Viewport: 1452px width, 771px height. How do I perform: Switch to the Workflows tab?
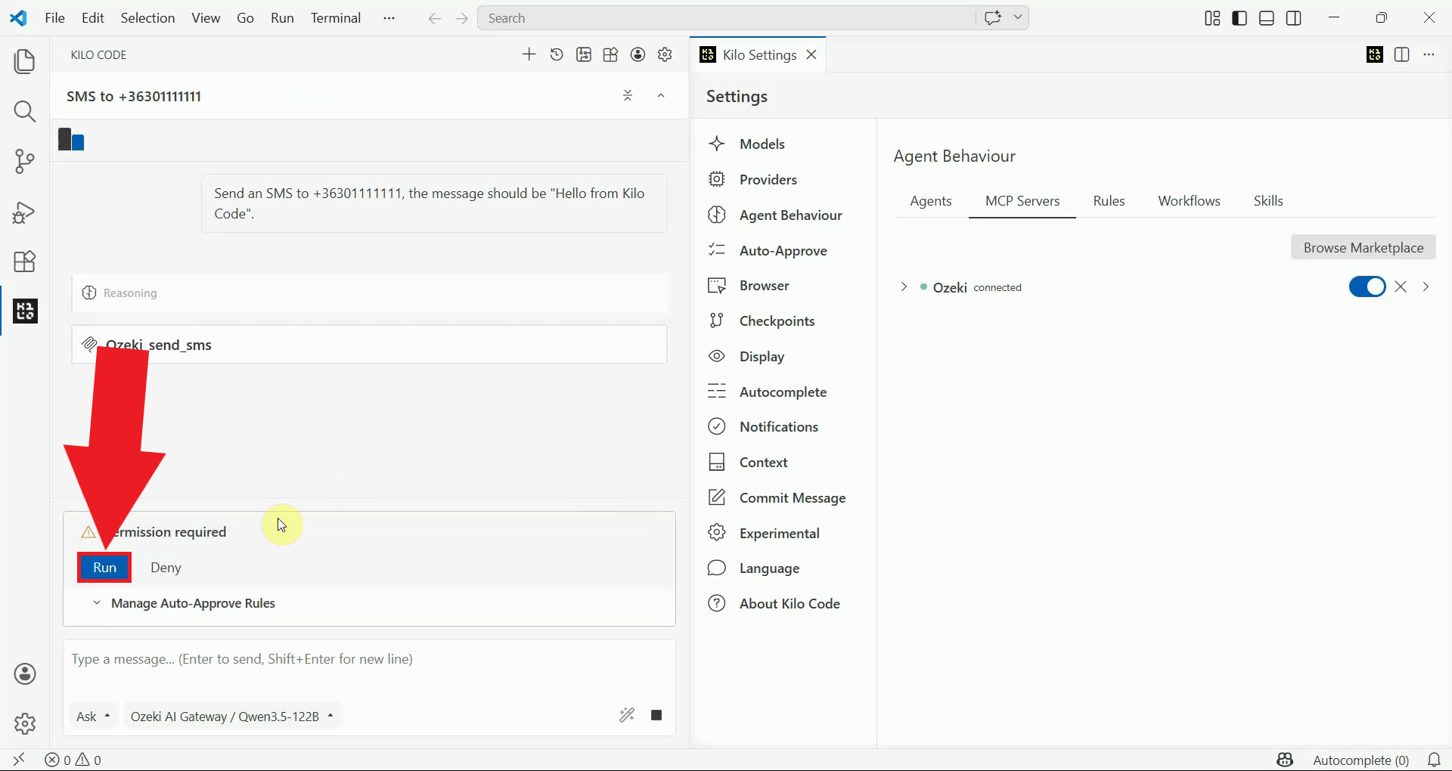pos(1189,201)
